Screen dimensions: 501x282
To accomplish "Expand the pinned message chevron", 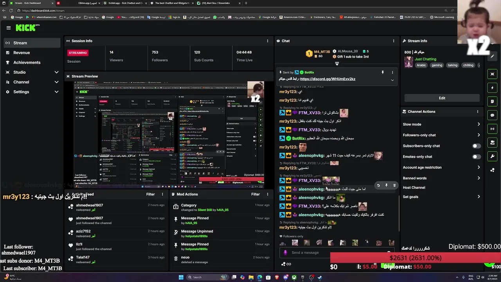I will tap(393, 80).
